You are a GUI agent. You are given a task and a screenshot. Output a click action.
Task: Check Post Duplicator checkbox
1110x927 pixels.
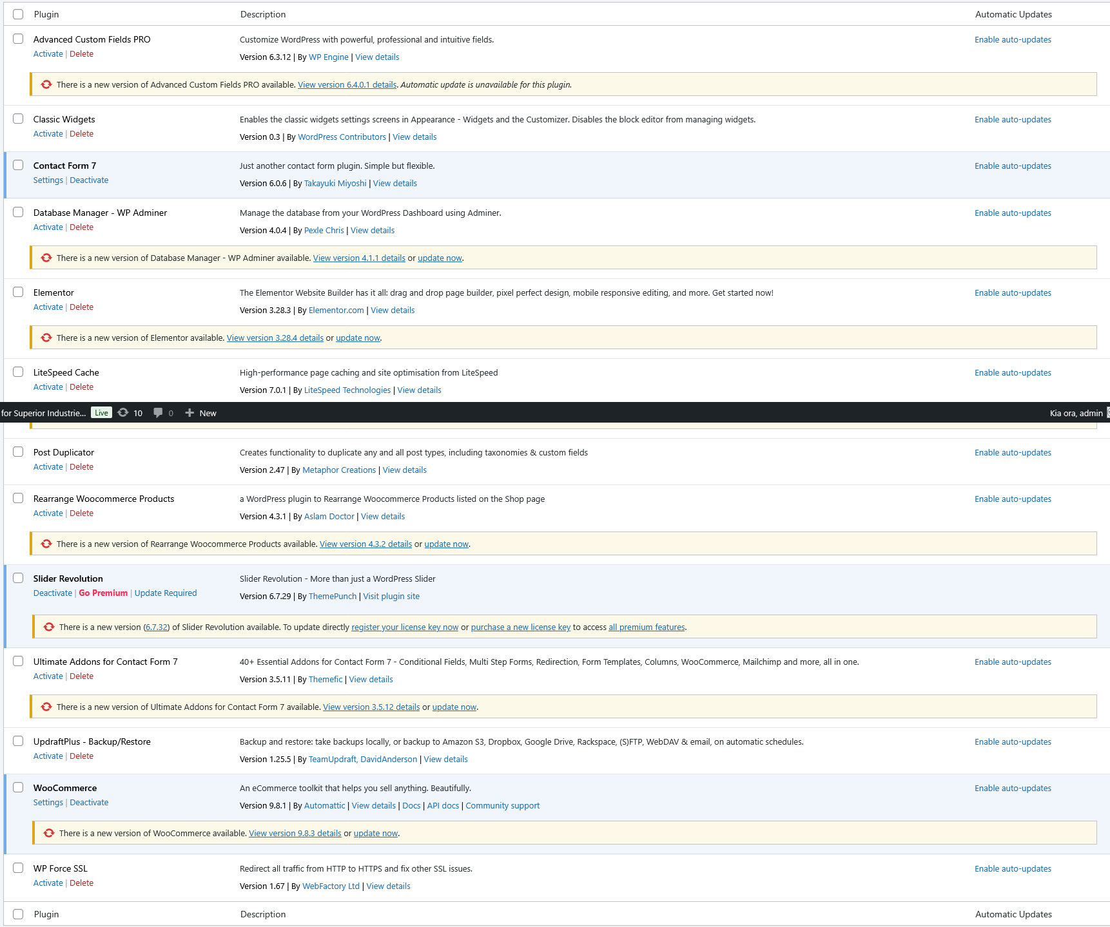point(18,452)
